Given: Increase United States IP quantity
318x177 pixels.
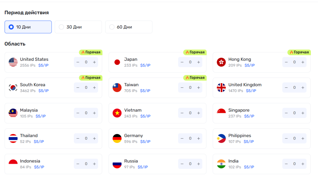Looking at the screenshot, I should click(94, 62).
